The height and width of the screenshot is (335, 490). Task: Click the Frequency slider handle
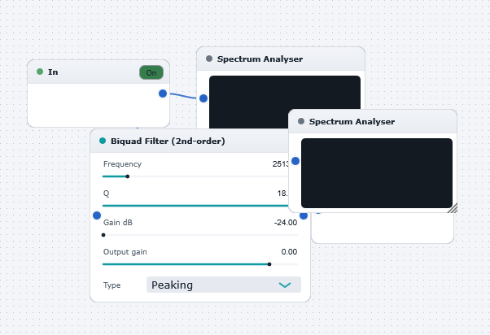point(128,176)
